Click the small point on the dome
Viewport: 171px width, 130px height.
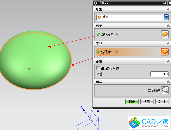pyautogui.click(x=29, y=68)
